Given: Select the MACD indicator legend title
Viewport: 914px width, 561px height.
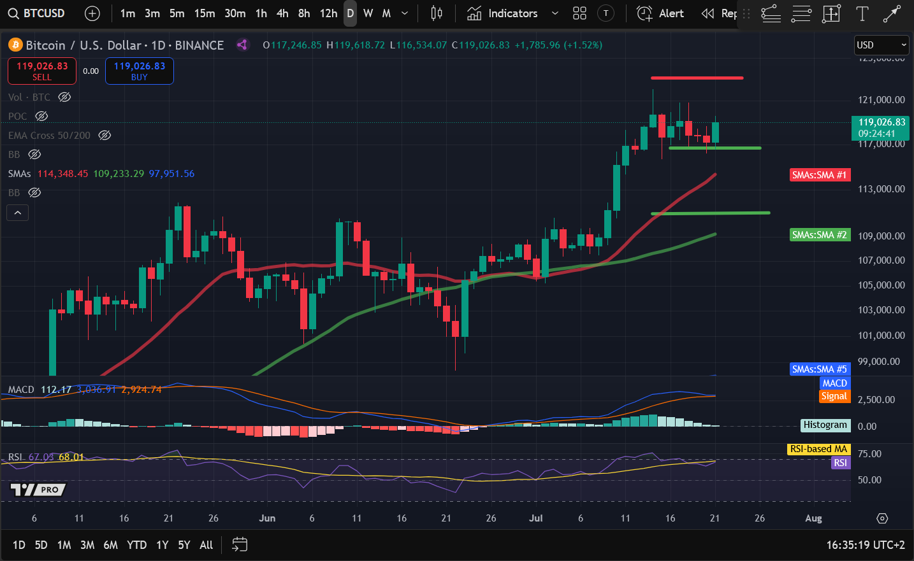Looking at the screenshot, I should (x=21, y=389).
